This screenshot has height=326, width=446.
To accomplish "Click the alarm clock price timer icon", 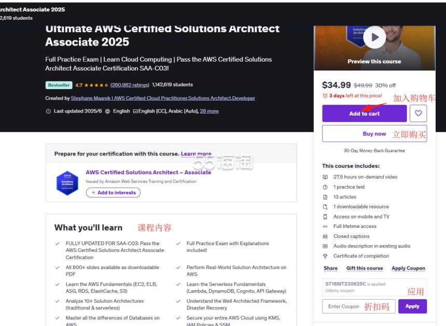I will [x=325, y=96].
